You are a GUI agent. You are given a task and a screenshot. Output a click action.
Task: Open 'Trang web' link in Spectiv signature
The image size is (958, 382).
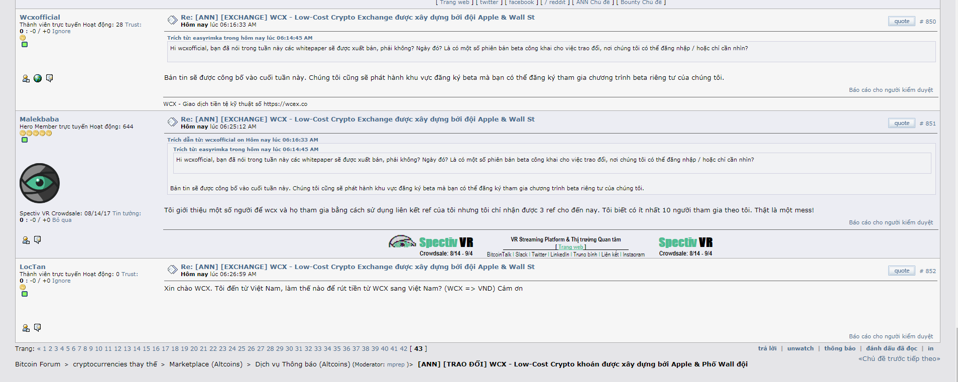pos(571,247)
